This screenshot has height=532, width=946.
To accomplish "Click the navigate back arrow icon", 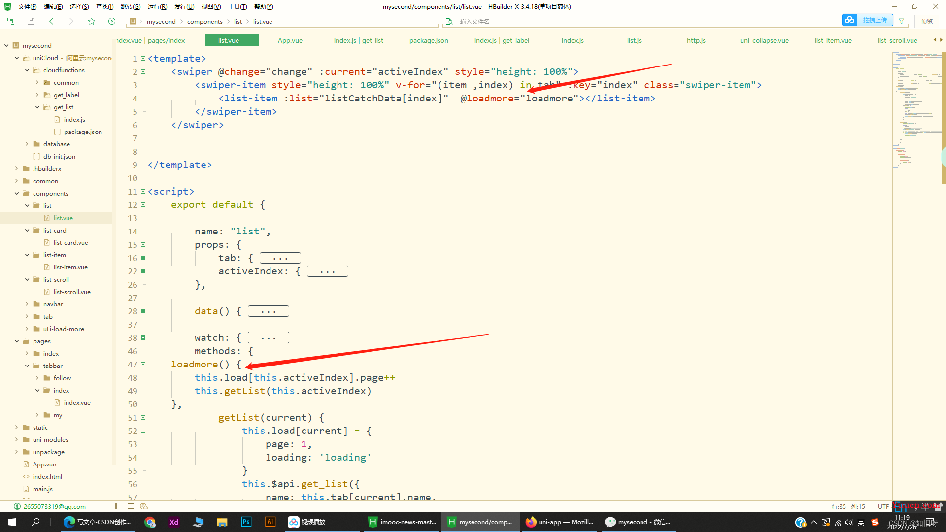I will click(51, 21).
